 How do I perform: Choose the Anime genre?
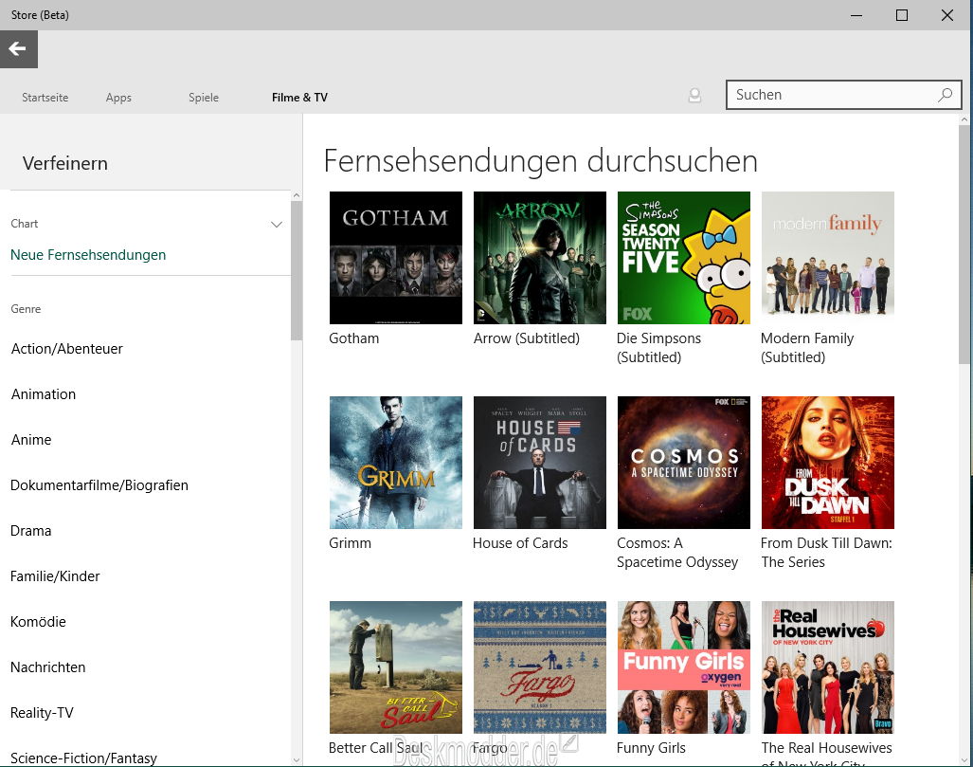point(31,440)
